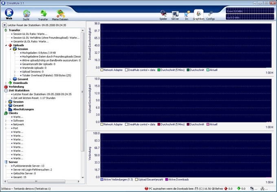Click the red upload speed arrow
This screenshot has width=277, height=192.
tap(226, 189)
